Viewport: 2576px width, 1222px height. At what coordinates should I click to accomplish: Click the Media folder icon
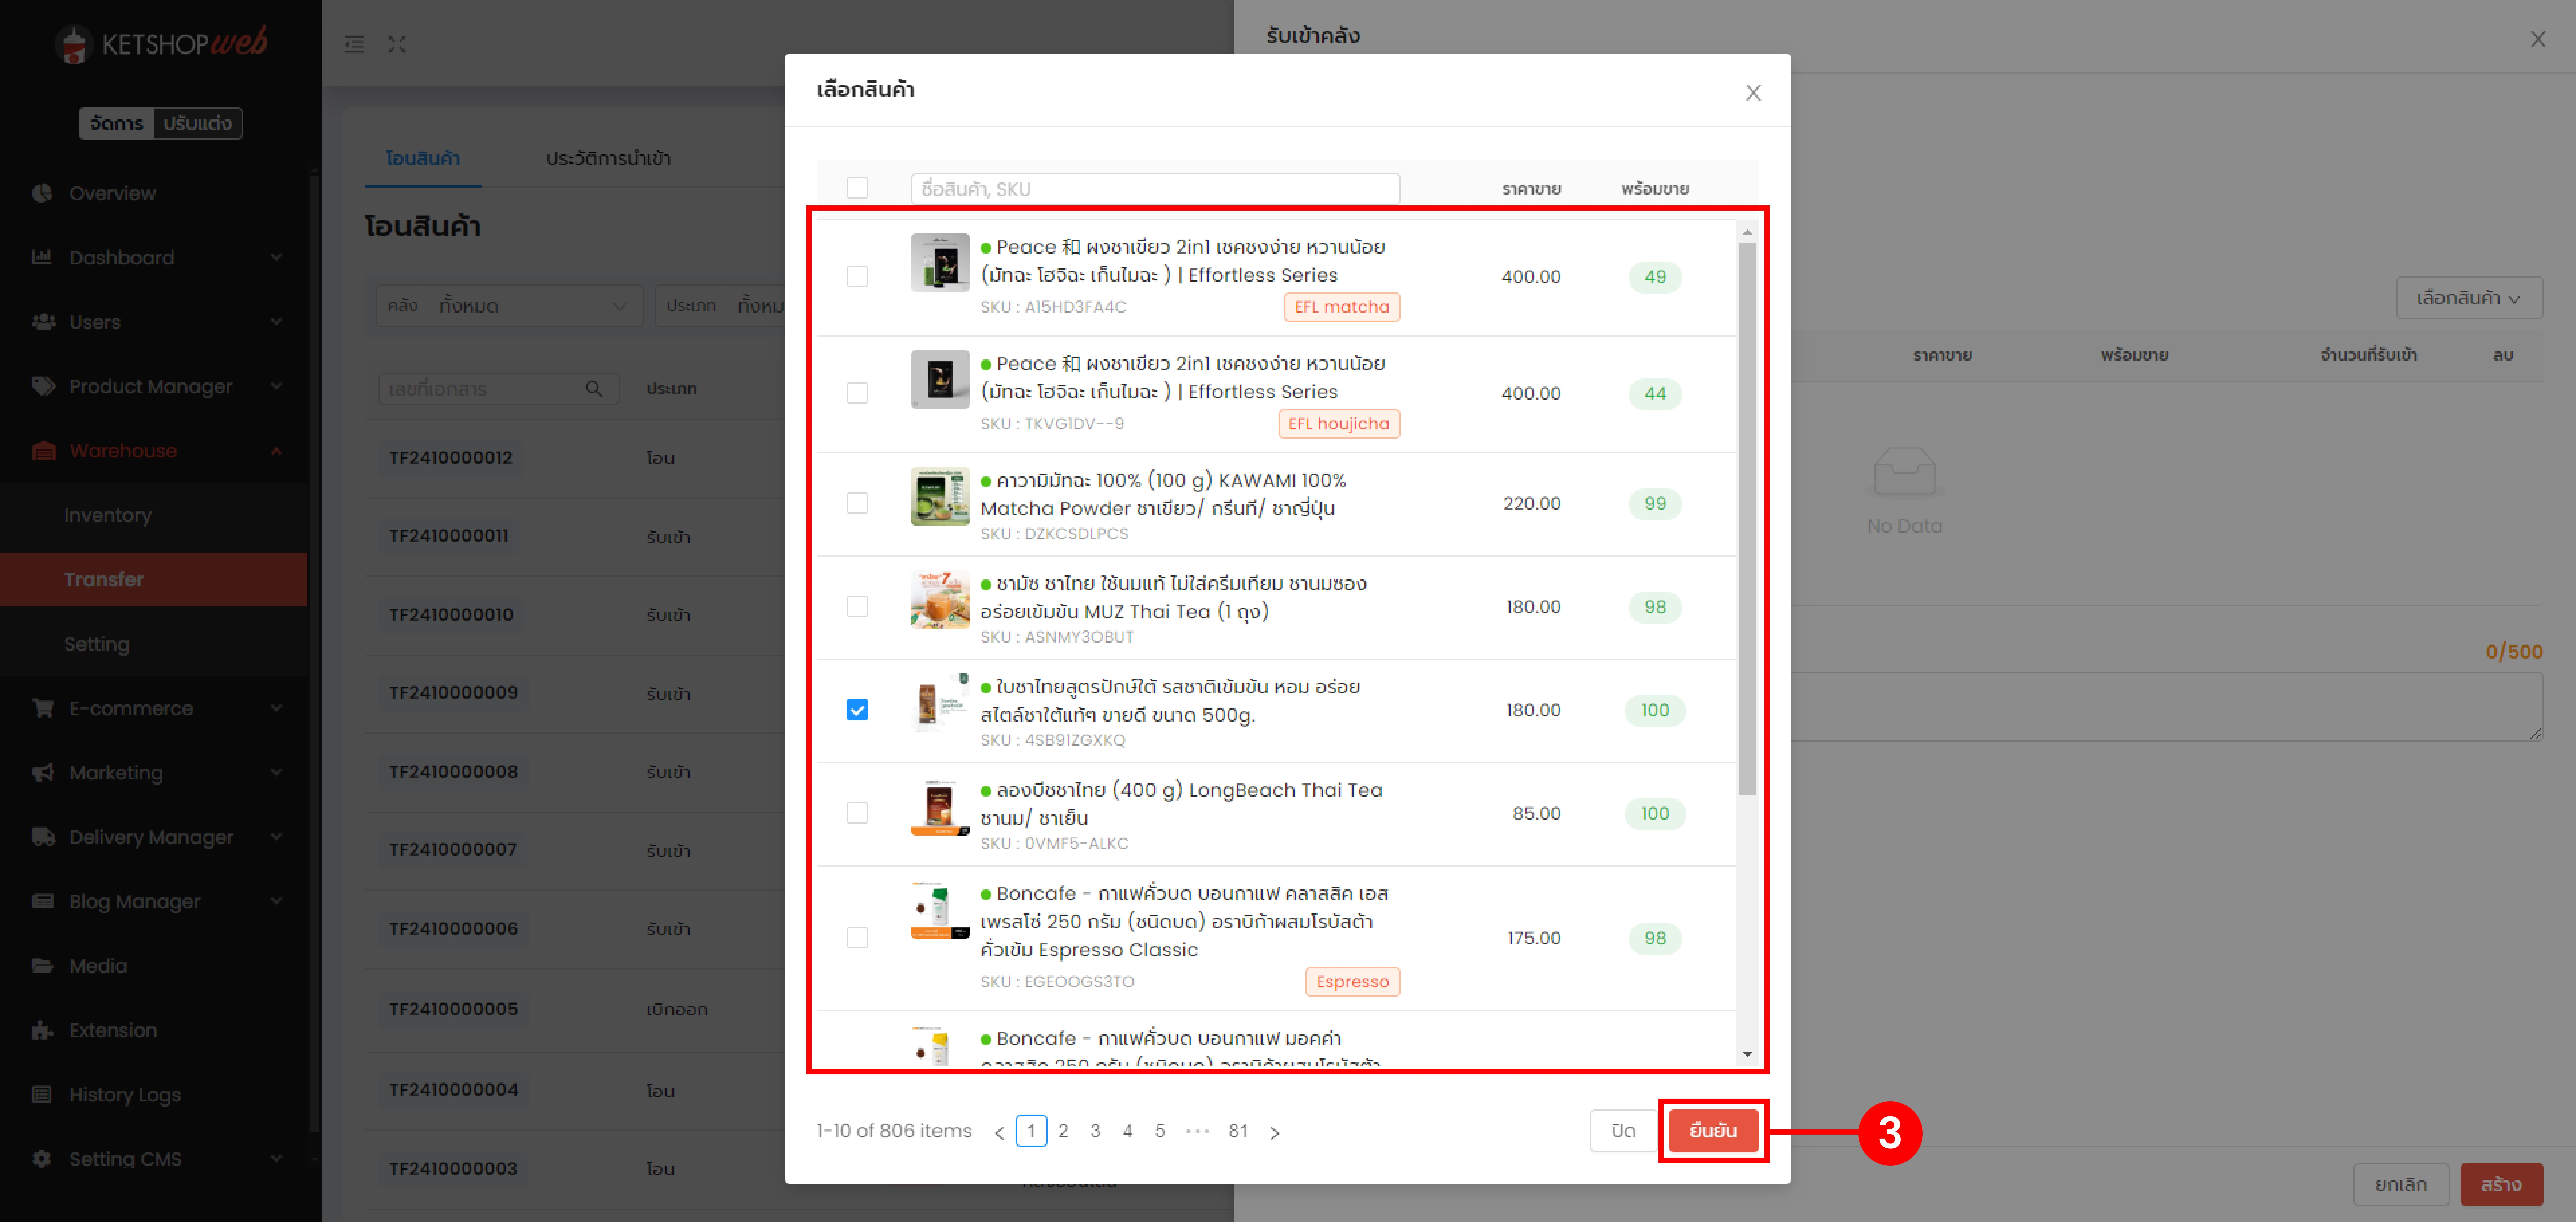43,966
